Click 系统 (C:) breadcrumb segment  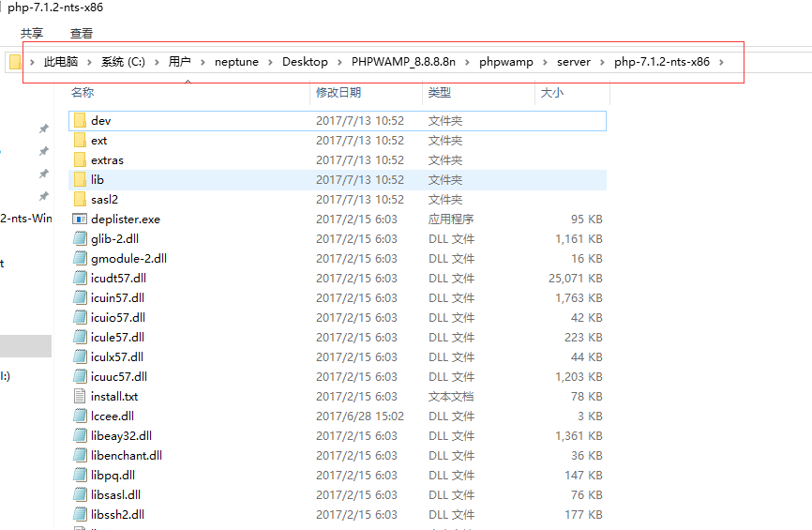pyautogui.click(x=123, y=62)
